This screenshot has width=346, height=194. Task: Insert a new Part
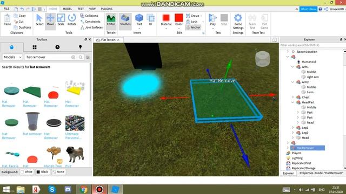[139, 20]
